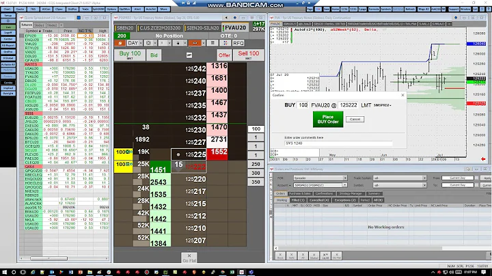Click the orange icon left of DAY dropdown
This screenshot has height=276, width=492.
(120, 43)
